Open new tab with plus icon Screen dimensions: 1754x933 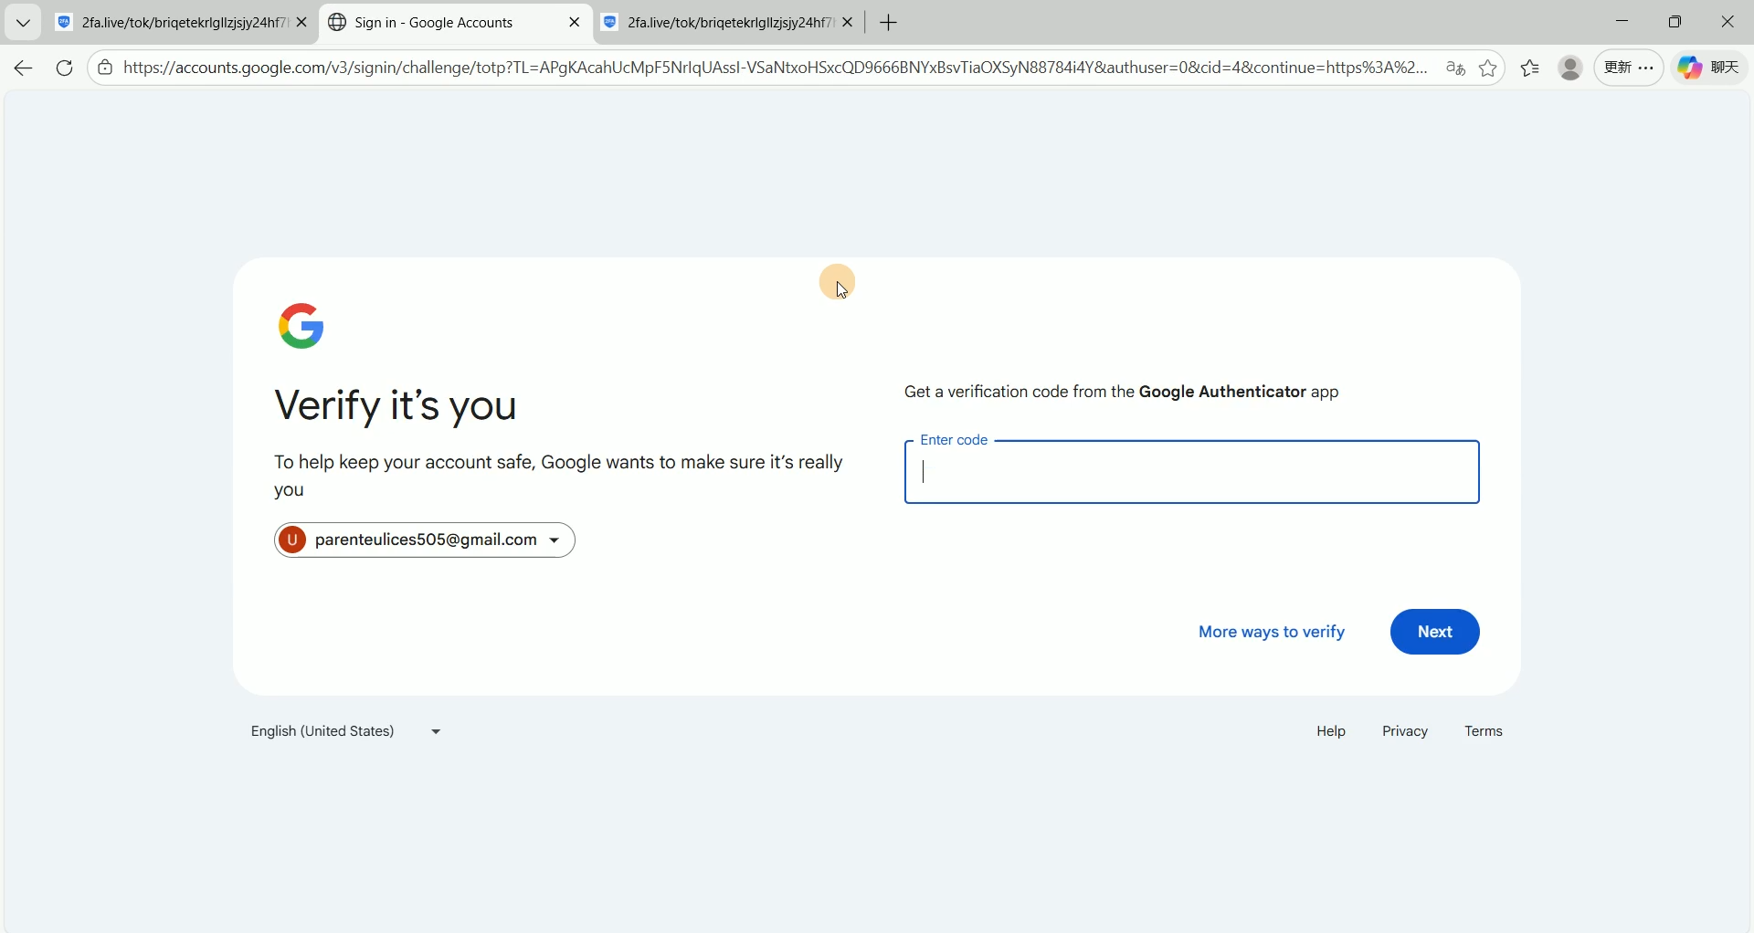tap(889, 23)
